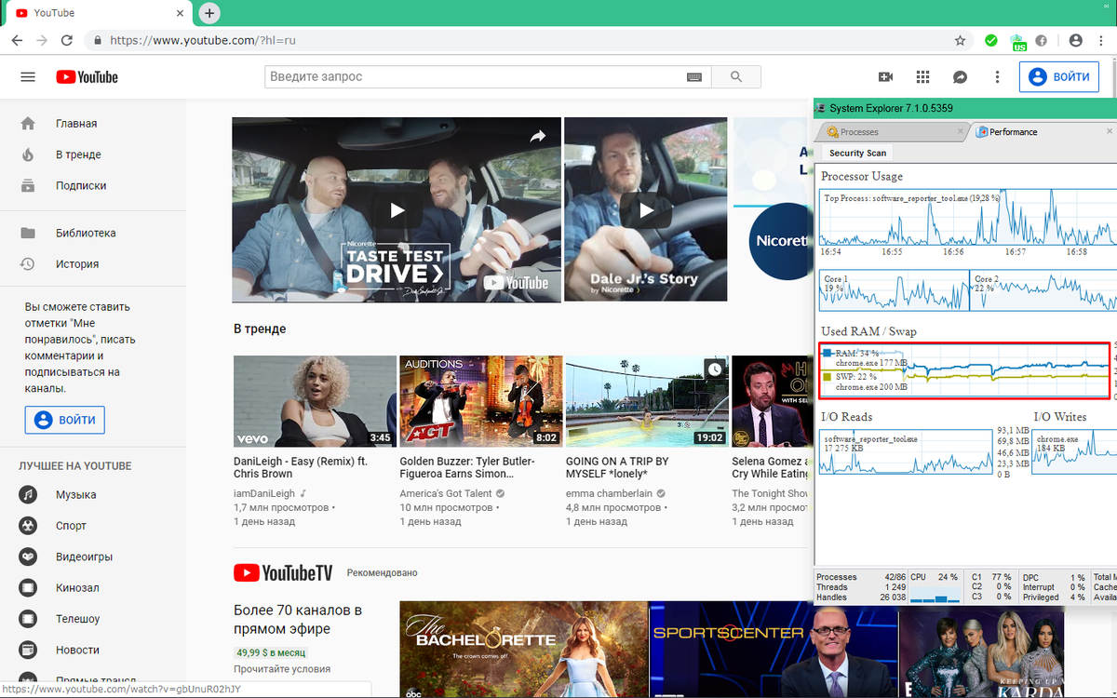The image size is (1117, 698).
Task: Open iamDaniLeigh channel link
Action: pos(264,493)
